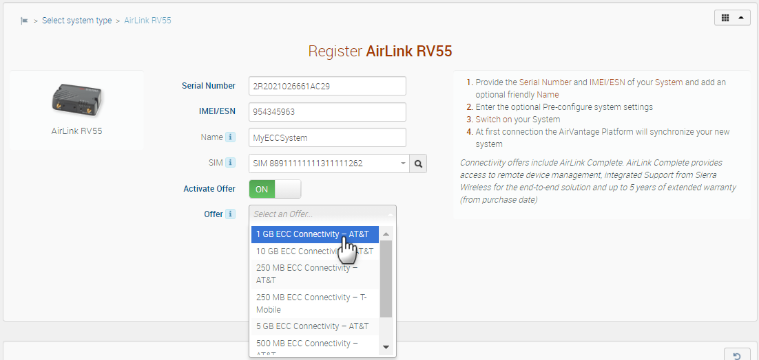Open the grid view menu button

pos(732,18)
